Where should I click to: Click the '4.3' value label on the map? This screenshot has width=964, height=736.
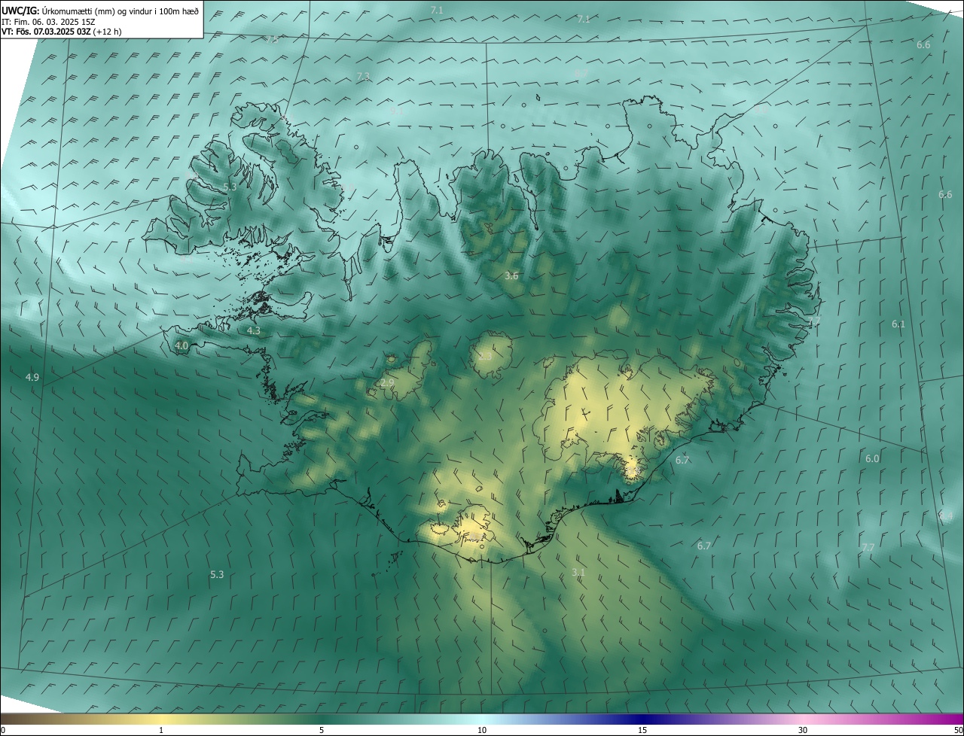[254, 330]
